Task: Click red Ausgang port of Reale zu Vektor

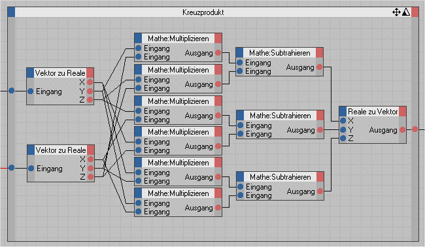Action: tap(402, 130)
